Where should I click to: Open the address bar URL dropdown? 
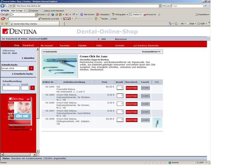(160, 6)
